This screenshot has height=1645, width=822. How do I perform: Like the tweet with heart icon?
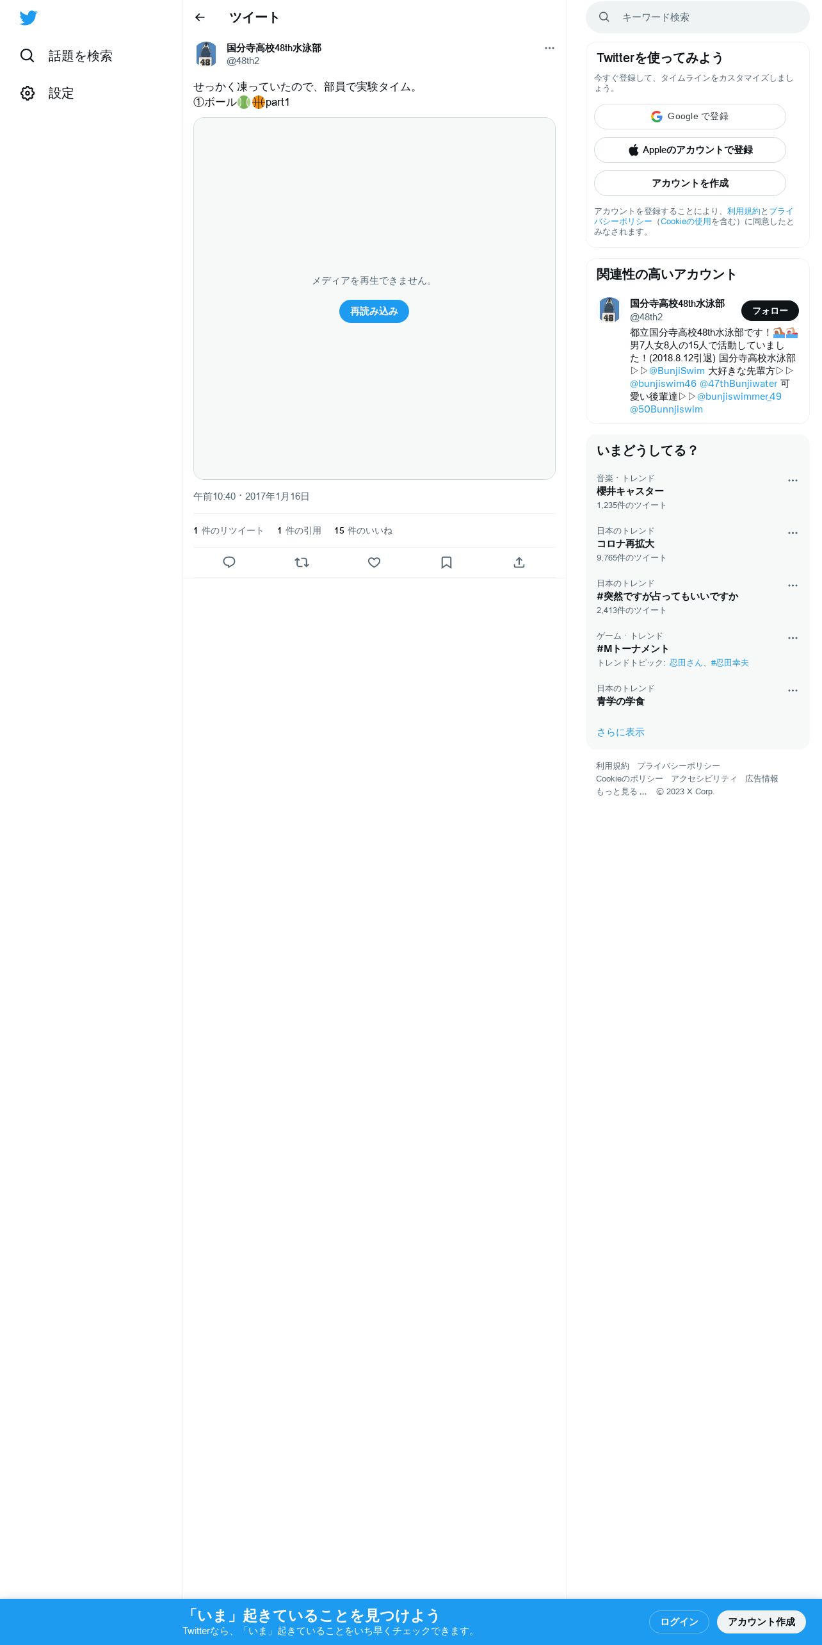point(375,562)
